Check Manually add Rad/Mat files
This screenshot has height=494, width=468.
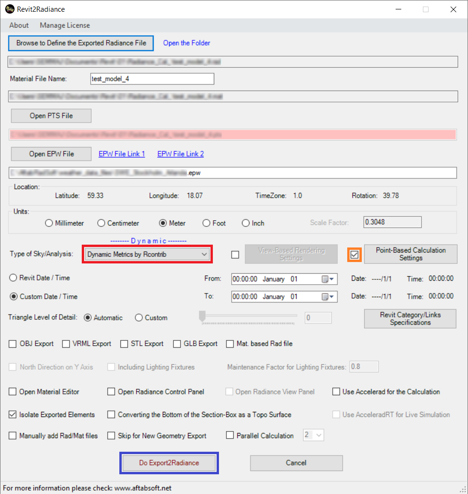[x=13, y=436]
